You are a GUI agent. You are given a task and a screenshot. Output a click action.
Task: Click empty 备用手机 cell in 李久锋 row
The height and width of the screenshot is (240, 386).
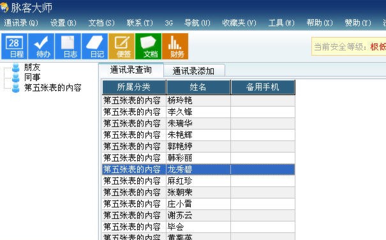(x=263, y=112)
